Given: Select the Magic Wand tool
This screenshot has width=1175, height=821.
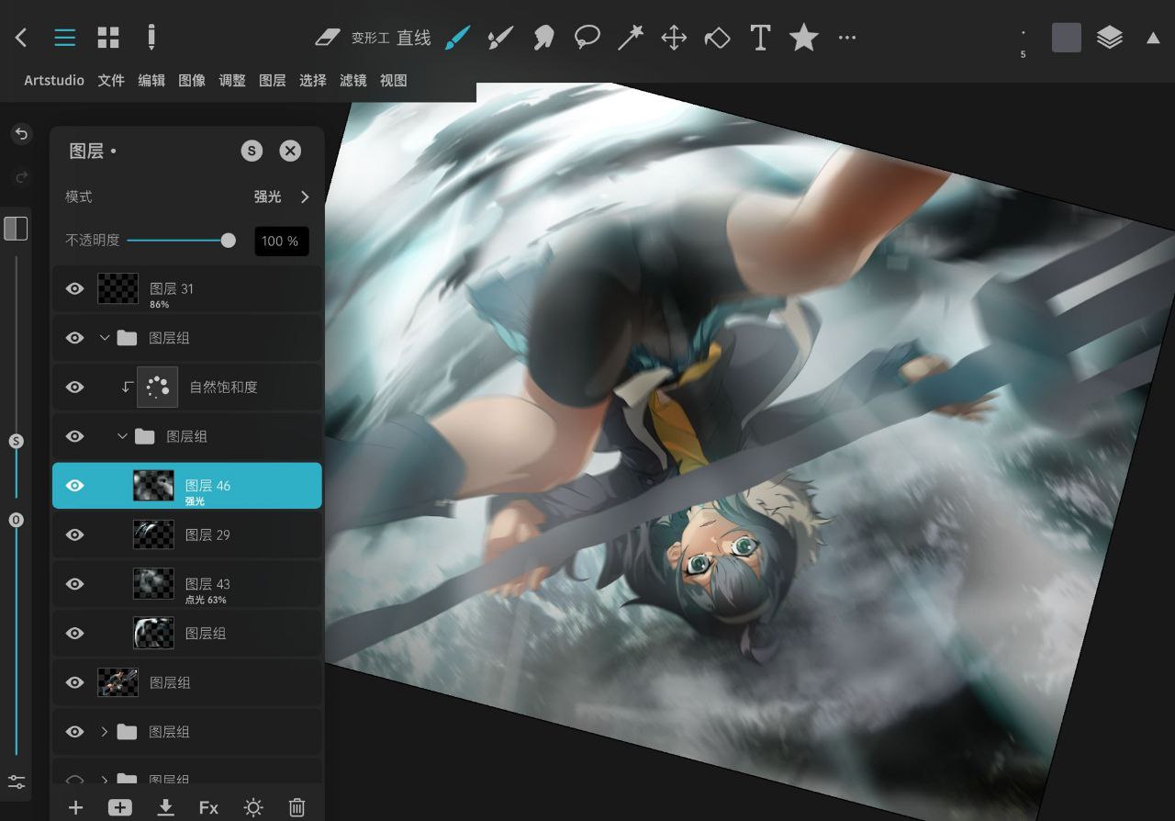Looking at the screenshot, I should [x=630, y=38].
